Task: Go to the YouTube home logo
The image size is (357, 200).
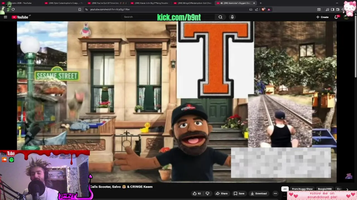Action: [20, 17]
